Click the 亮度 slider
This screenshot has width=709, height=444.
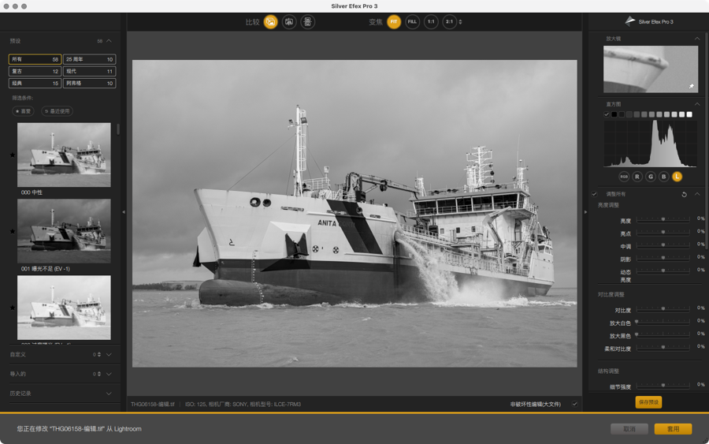(663, 219)
